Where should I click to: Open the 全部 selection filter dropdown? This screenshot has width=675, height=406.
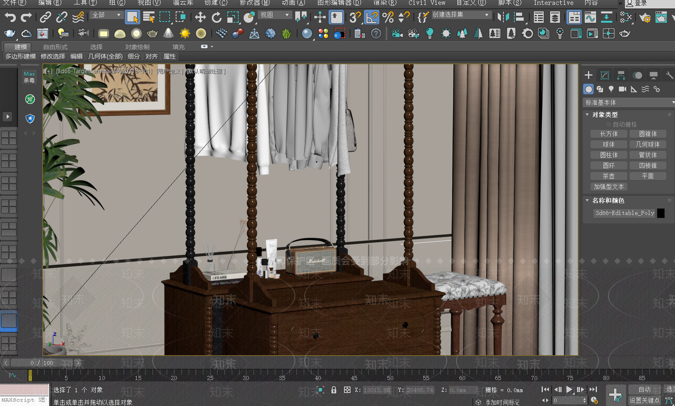click(x=106, y=15)
